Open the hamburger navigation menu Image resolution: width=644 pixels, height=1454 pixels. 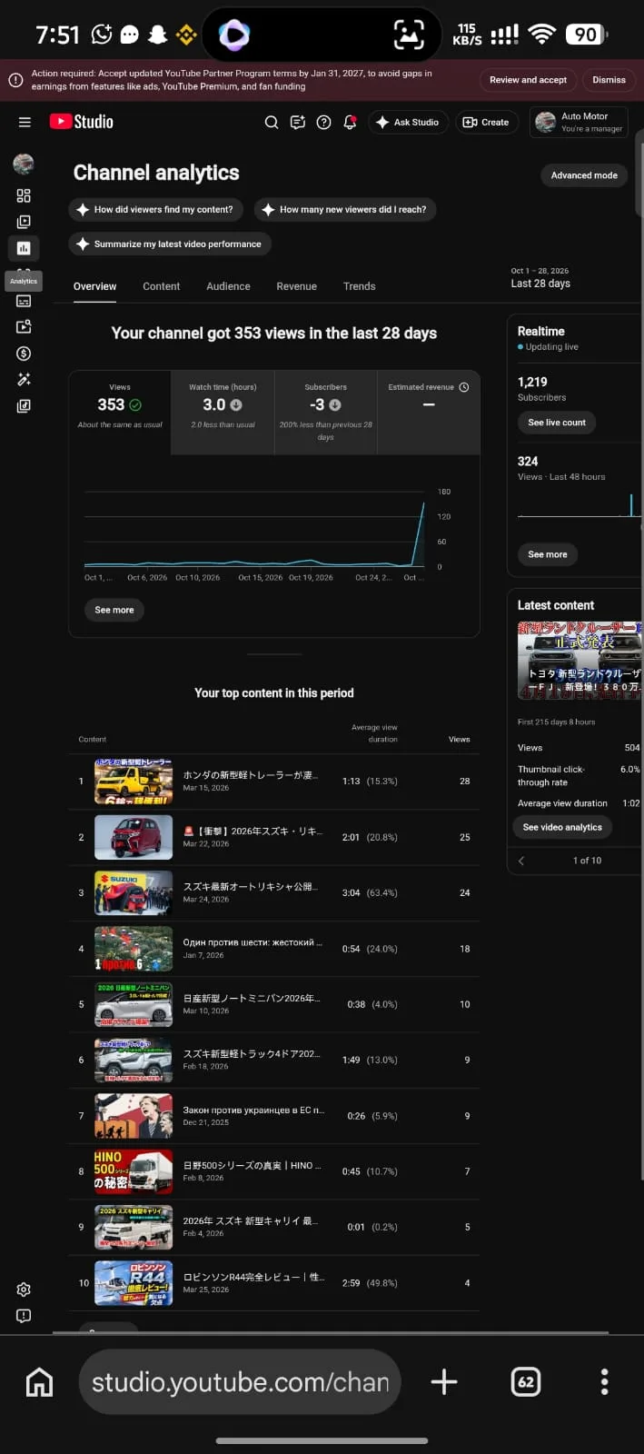pyautogui.click(x=25, y=122)
